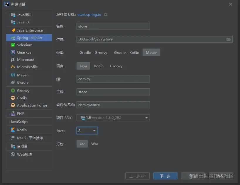Click the Kotlin logo icon
Viewport: 240px width, 185px height.
(x=13, y=130)
